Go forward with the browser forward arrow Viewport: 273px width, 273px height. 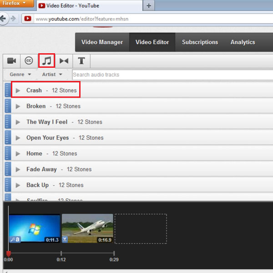(13, 19)
